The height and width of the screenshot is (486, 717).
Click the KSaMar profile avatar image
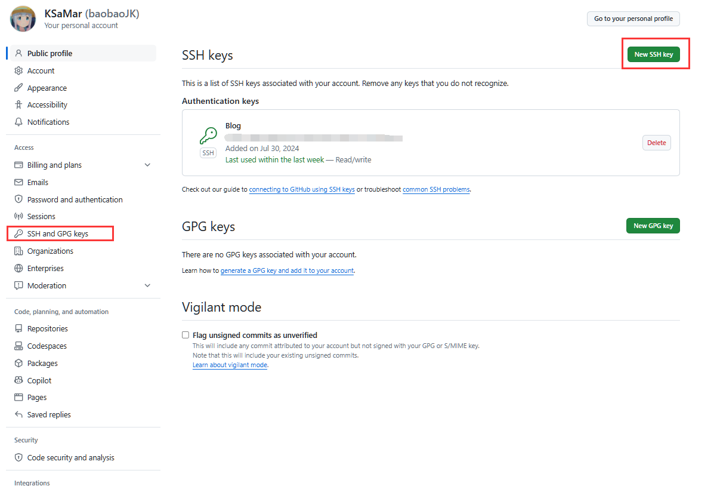click(23, 19)
